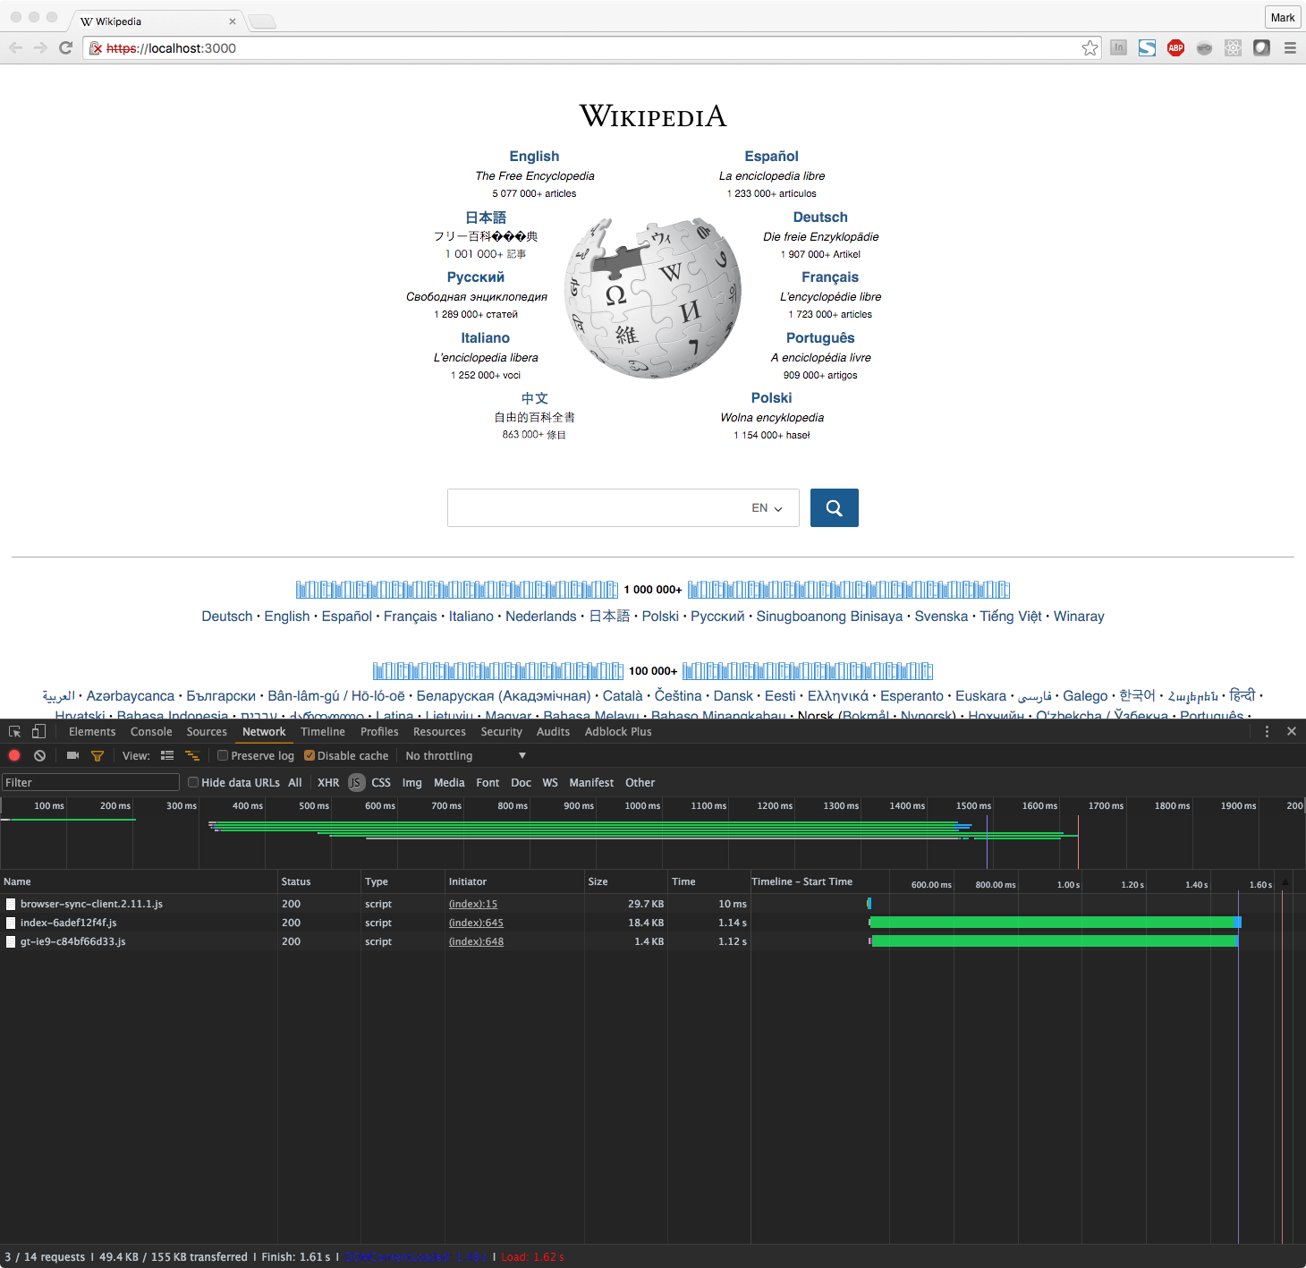Viewport: 1306px width, 1268px height.
Task: Open the Français Wikipedia link
Action: click(x=830, y=277)
